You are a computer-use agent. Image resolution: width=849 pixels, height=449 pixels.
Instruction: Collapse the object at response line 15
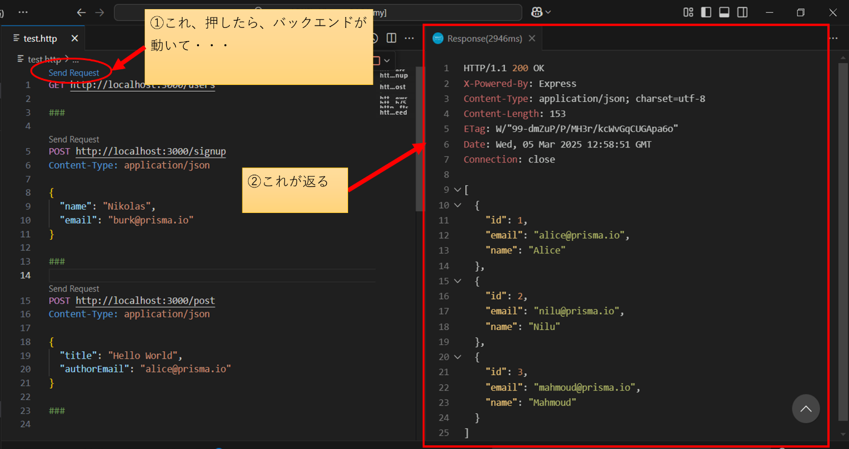[x=457, y=281]
